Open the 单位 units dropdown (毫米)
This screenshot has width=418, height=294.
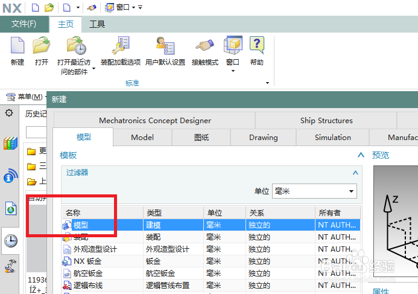pyautogui.click(x=314, y=191)
